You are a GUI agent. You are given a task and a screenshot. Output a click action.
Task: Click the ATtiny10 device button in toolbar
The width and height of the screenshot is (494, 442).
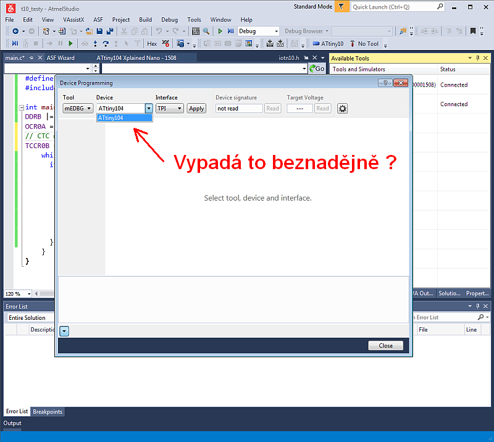click(328, 44)
